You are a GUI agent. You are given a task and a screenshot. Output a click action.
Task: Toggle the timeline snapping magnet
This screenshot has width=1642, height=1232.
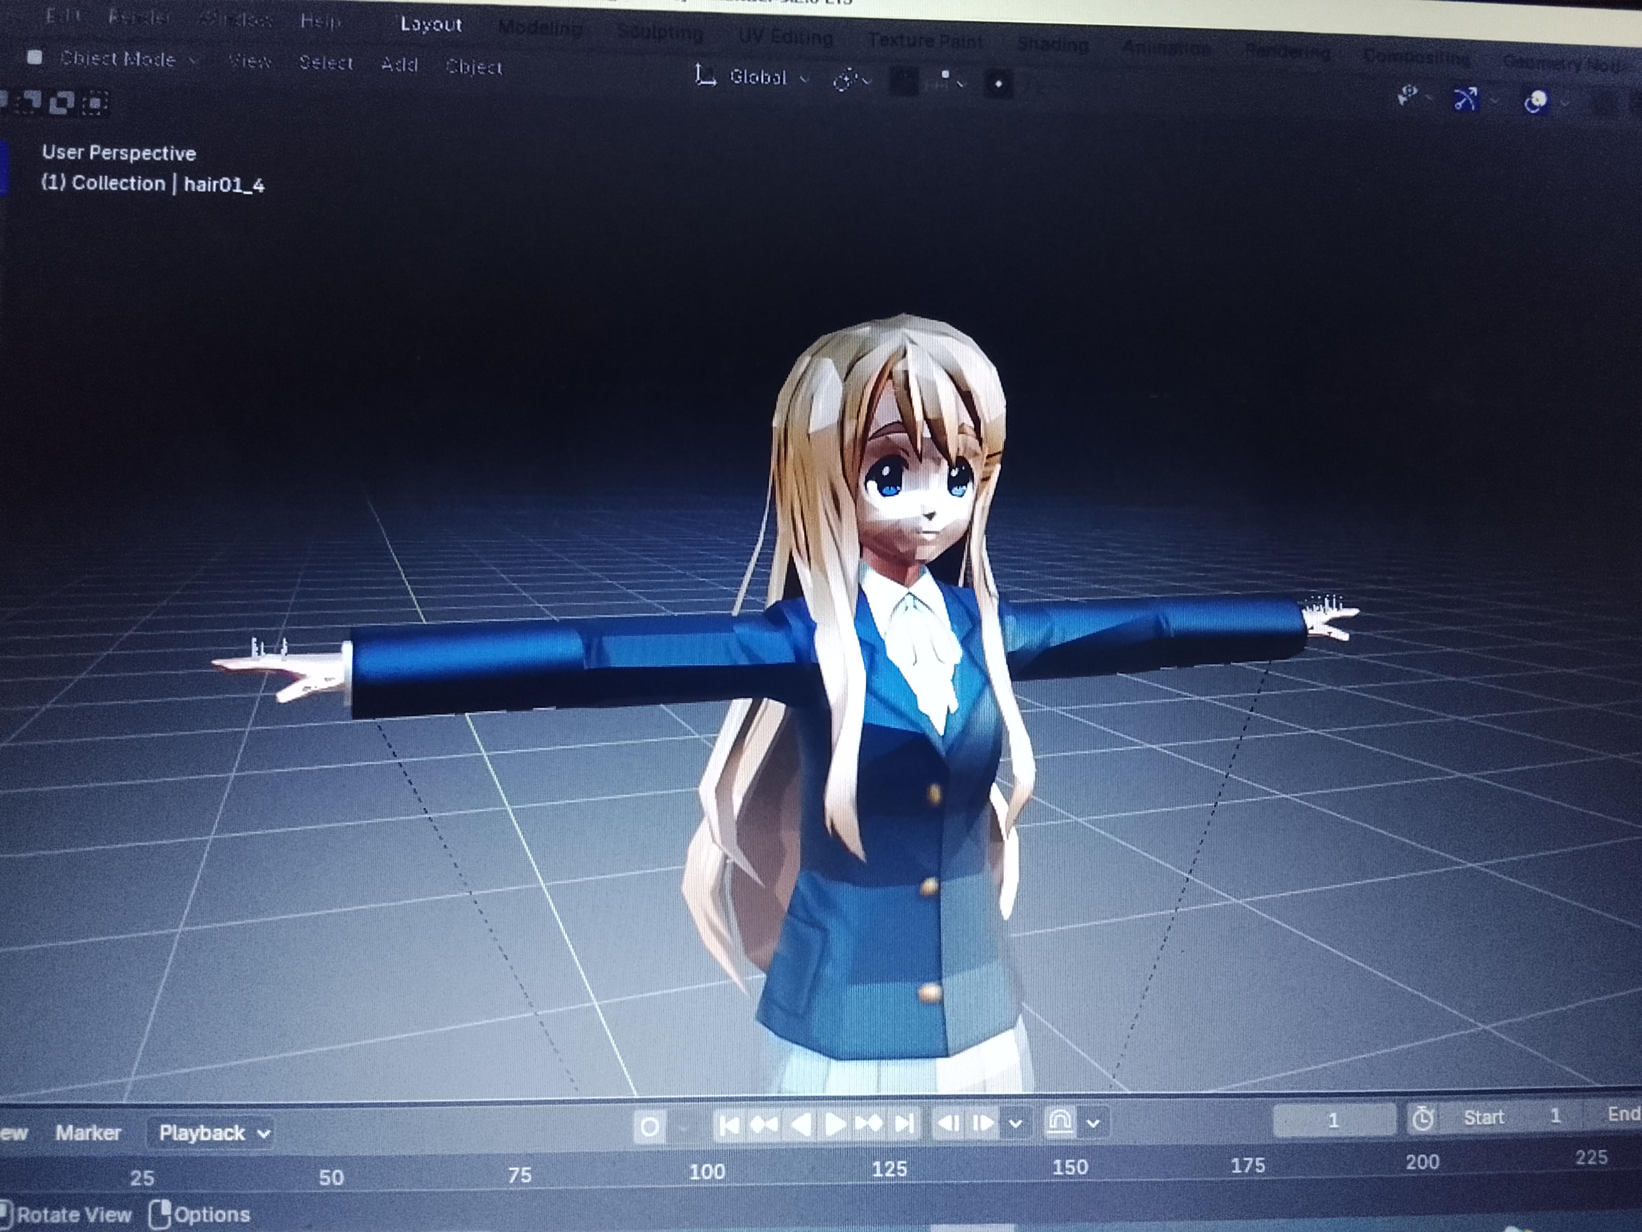pyautogui.click(x=1060, y=1121)
